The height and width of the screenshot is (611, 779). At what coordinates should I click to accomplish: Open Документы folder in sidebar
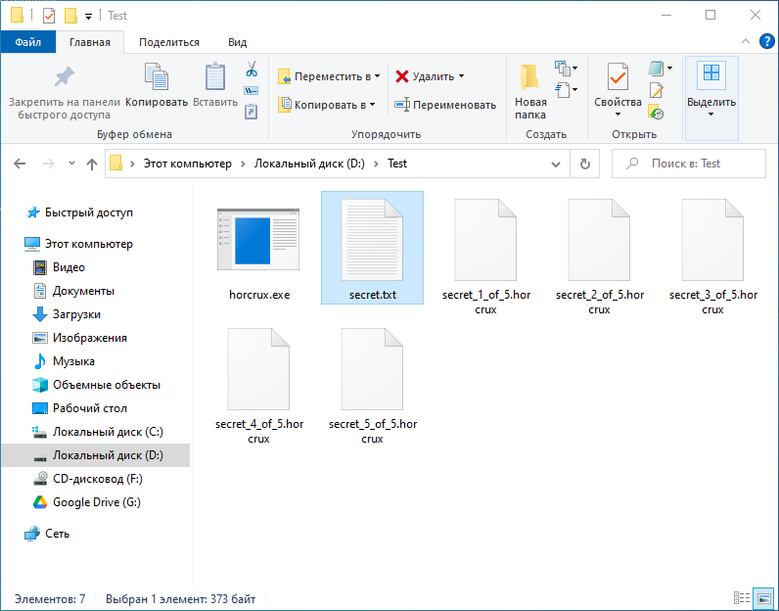click(74, 291)
